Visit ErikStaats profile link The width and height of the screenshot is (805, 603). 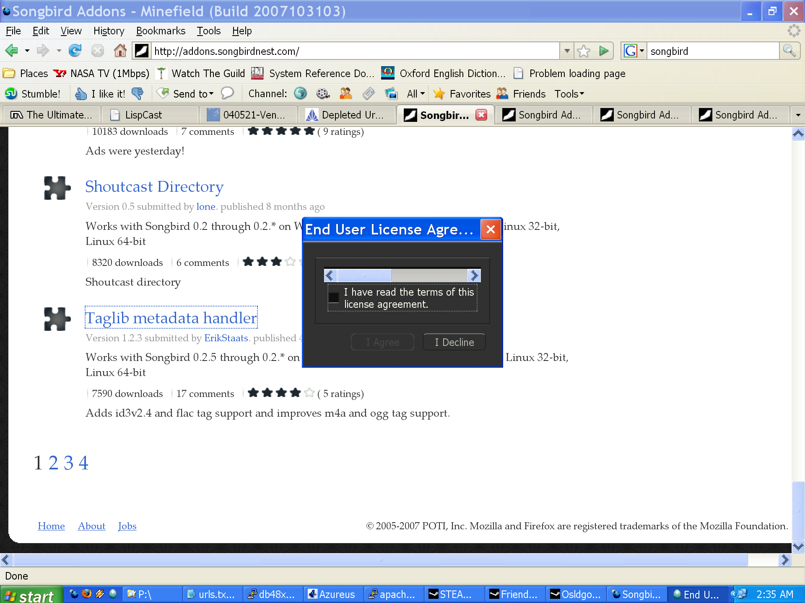pyautogui.click(x=226, y=338)
